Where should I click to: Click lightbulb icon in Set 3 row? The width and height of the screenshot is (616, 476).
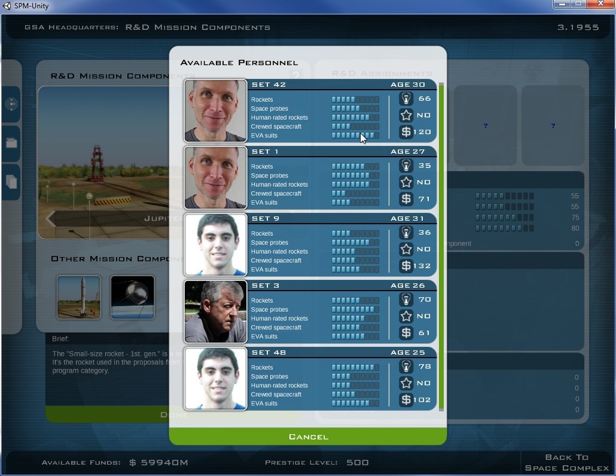[406, 300]
